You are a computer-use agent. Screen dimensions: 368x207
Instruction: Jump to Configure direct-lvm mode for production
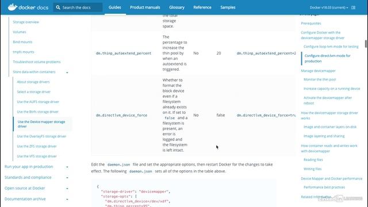click(x=327, y=59)
